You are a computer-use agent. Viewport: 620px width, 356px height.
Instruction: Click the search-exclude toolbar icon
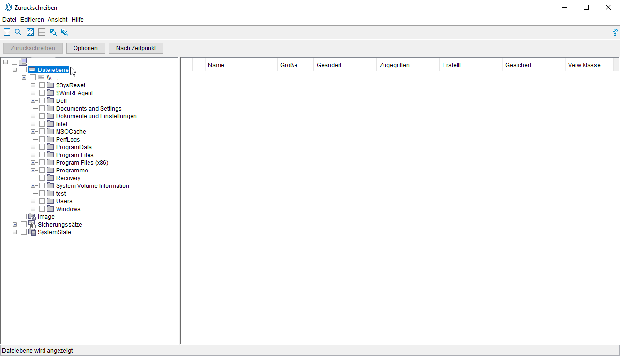(x=65, y=32)
